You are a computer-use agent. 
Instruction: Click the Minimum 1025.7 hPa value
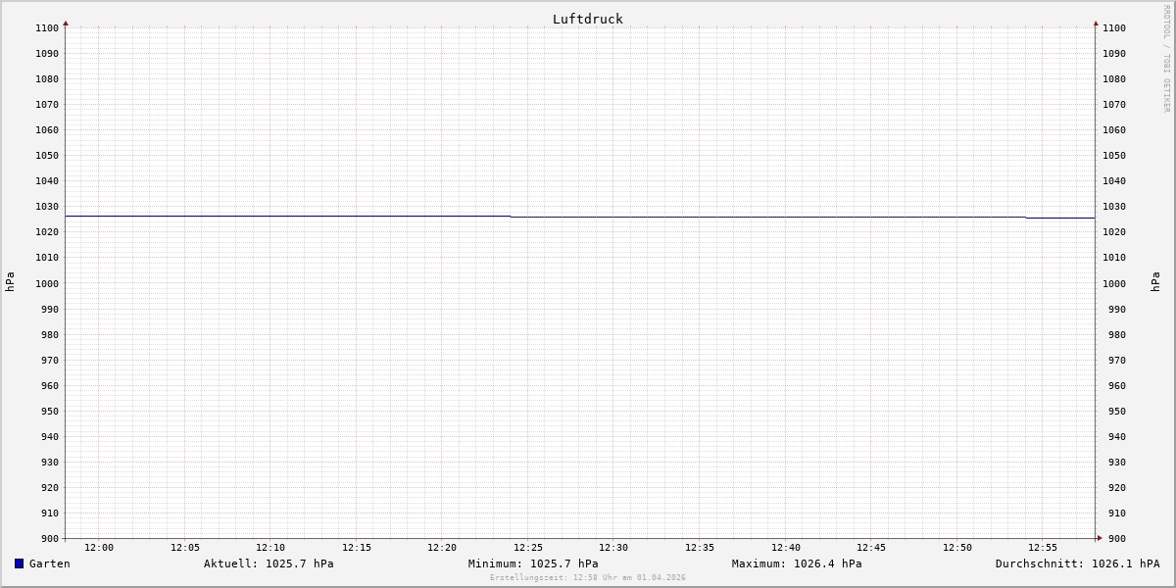point(533,563)
